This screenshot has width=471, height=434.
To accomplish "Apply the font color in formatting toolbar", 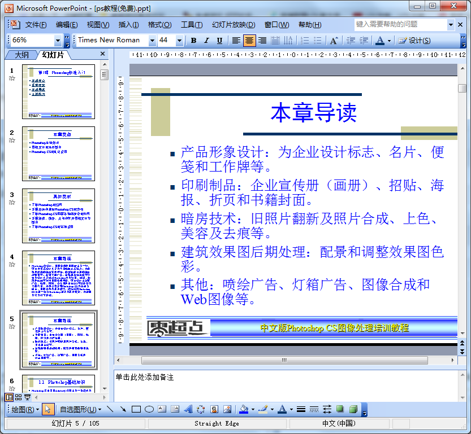I will click(x=380, y=40).
